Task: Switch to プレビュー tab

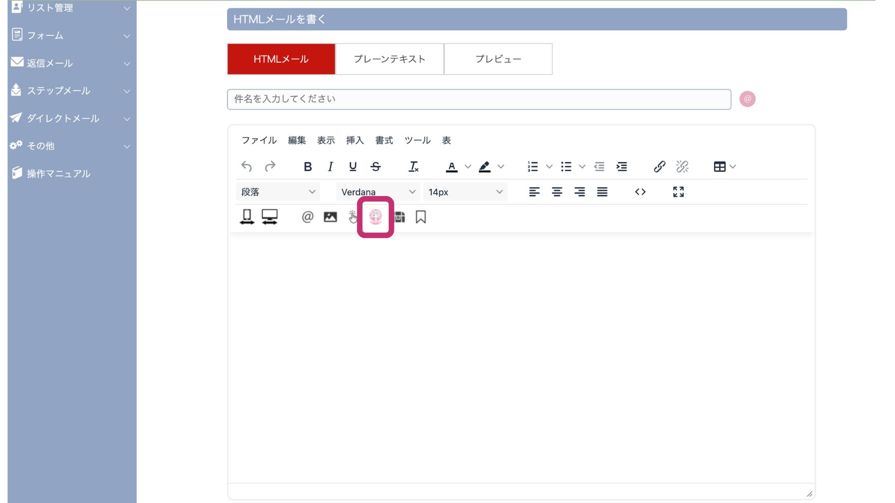Action: click(498, 59)
